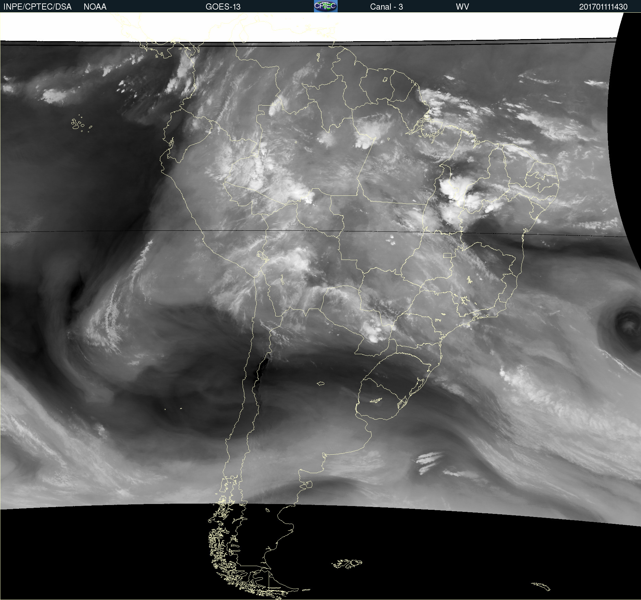
Task: Click the 201701111430 timestamp
Action: coord(603,7)
